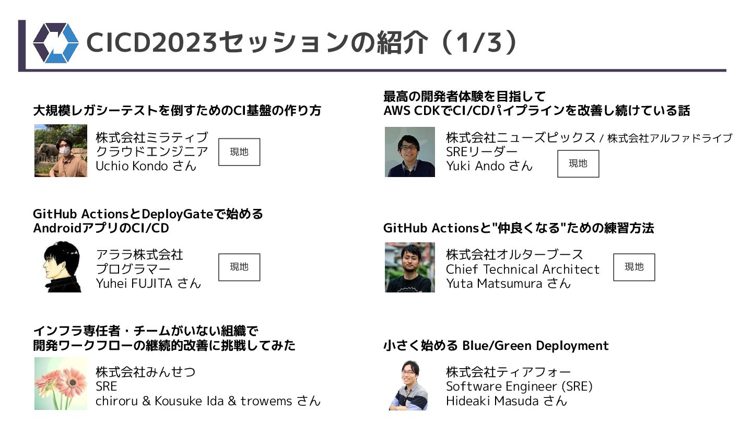Click the name Yuta Matsumura さん

coord(509,284)
